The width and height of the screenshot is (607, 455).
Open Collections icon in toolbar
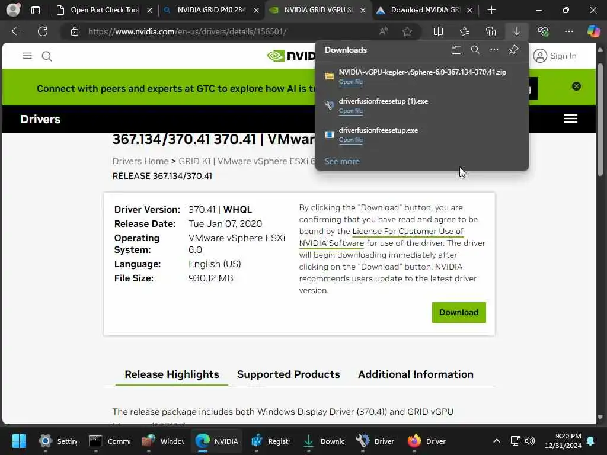coord(491,31)
